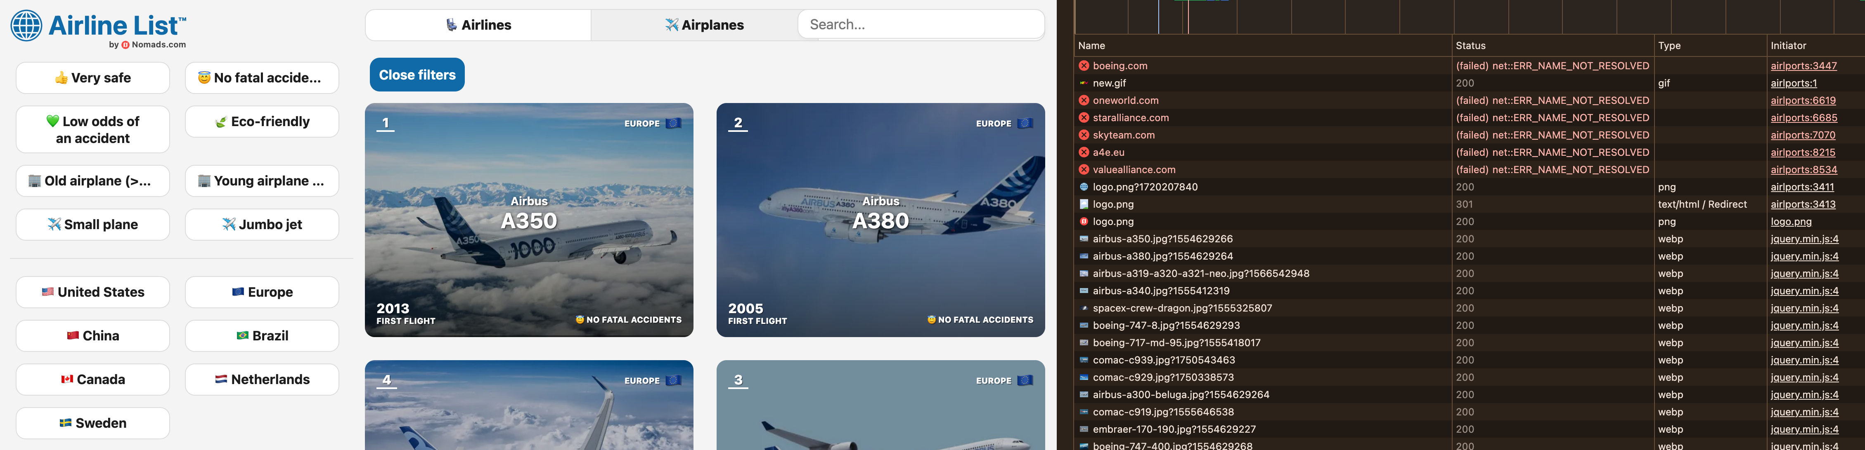Open initiator link airlports:6619
The height and width of the screenshot is (450, 1865).
coord(1803,101)
